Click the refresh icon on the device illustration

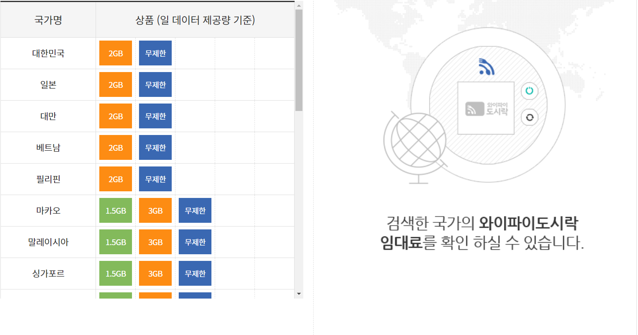[x=530, y=118]
